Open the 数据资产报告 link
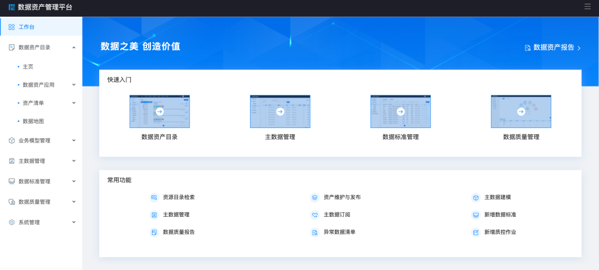599x270 pixels. coord(552,48)
